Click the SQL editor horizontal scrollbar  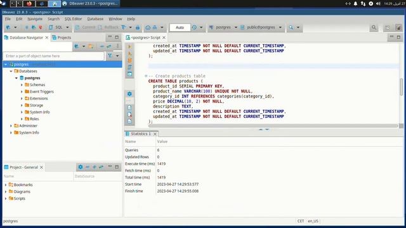click(x=273, y=126)
